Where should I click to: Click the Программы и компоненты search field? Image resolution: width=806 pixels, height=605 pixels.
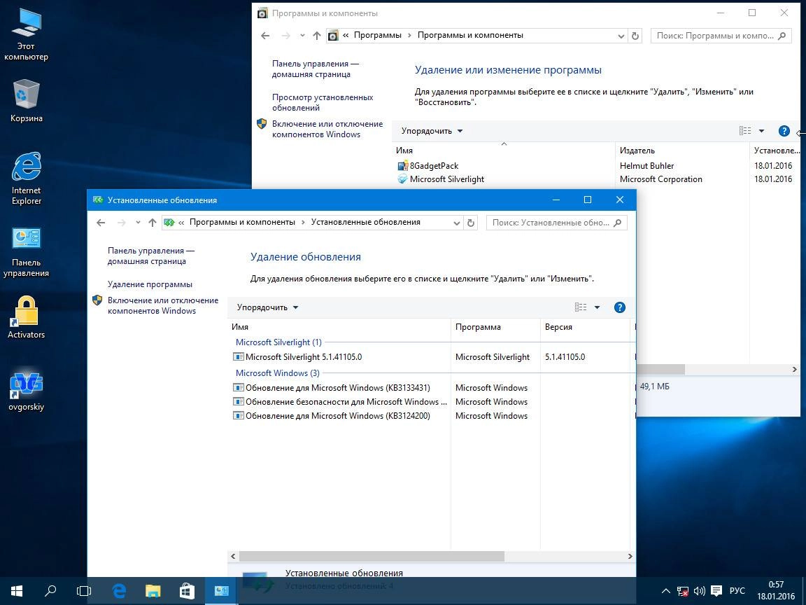tap(721, 36)
